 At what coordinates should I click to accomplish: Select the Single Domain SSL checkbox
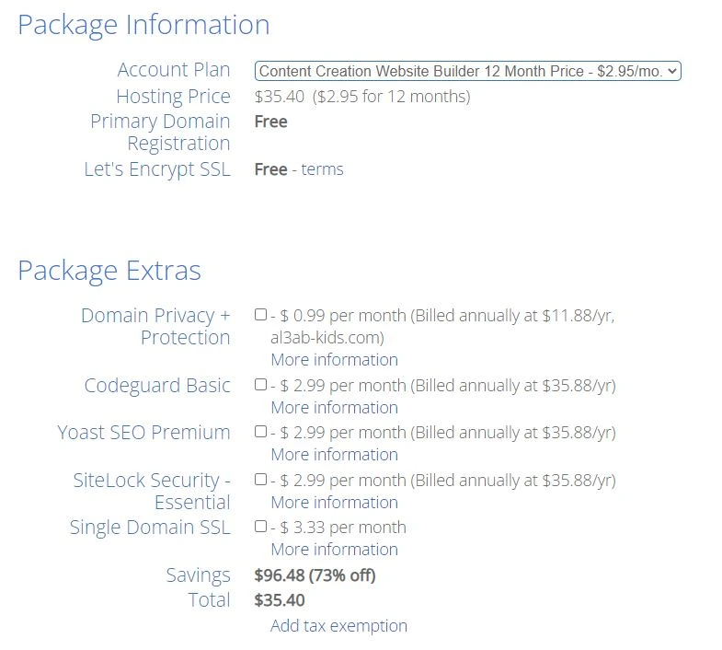[x=261, y=527]
